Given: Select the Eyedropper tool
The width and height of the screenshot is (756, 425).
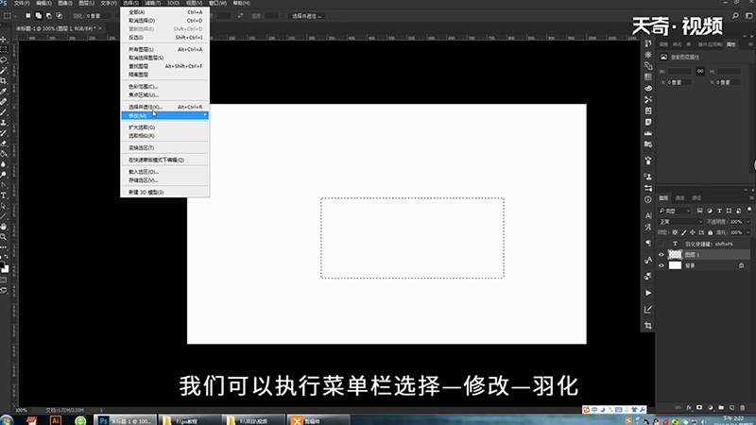Looking at the screenshot, I should (x=4, y=92).
